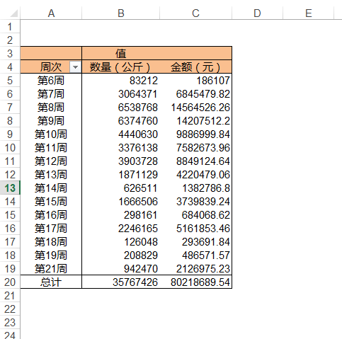
Task: Select column E header
Action: [309, 13]
